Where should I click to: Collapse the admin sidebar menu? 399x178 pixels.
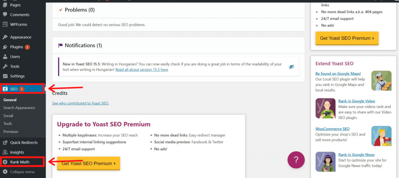point(22,172)
